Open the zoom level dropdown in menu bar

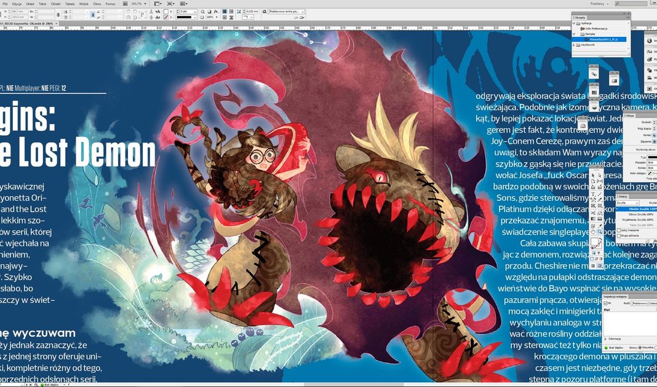coord(133,4)
